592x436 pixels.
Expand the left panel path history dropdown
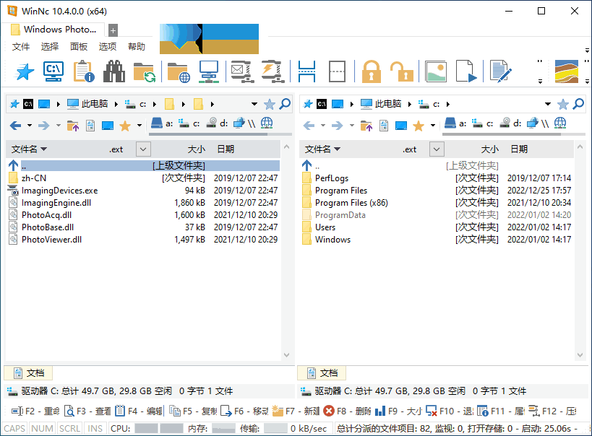254,104
